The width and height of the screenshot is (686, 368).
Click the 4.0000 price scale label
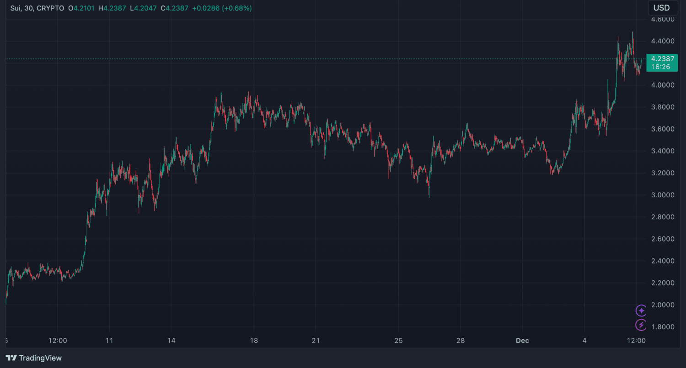[x=662, y=85]
